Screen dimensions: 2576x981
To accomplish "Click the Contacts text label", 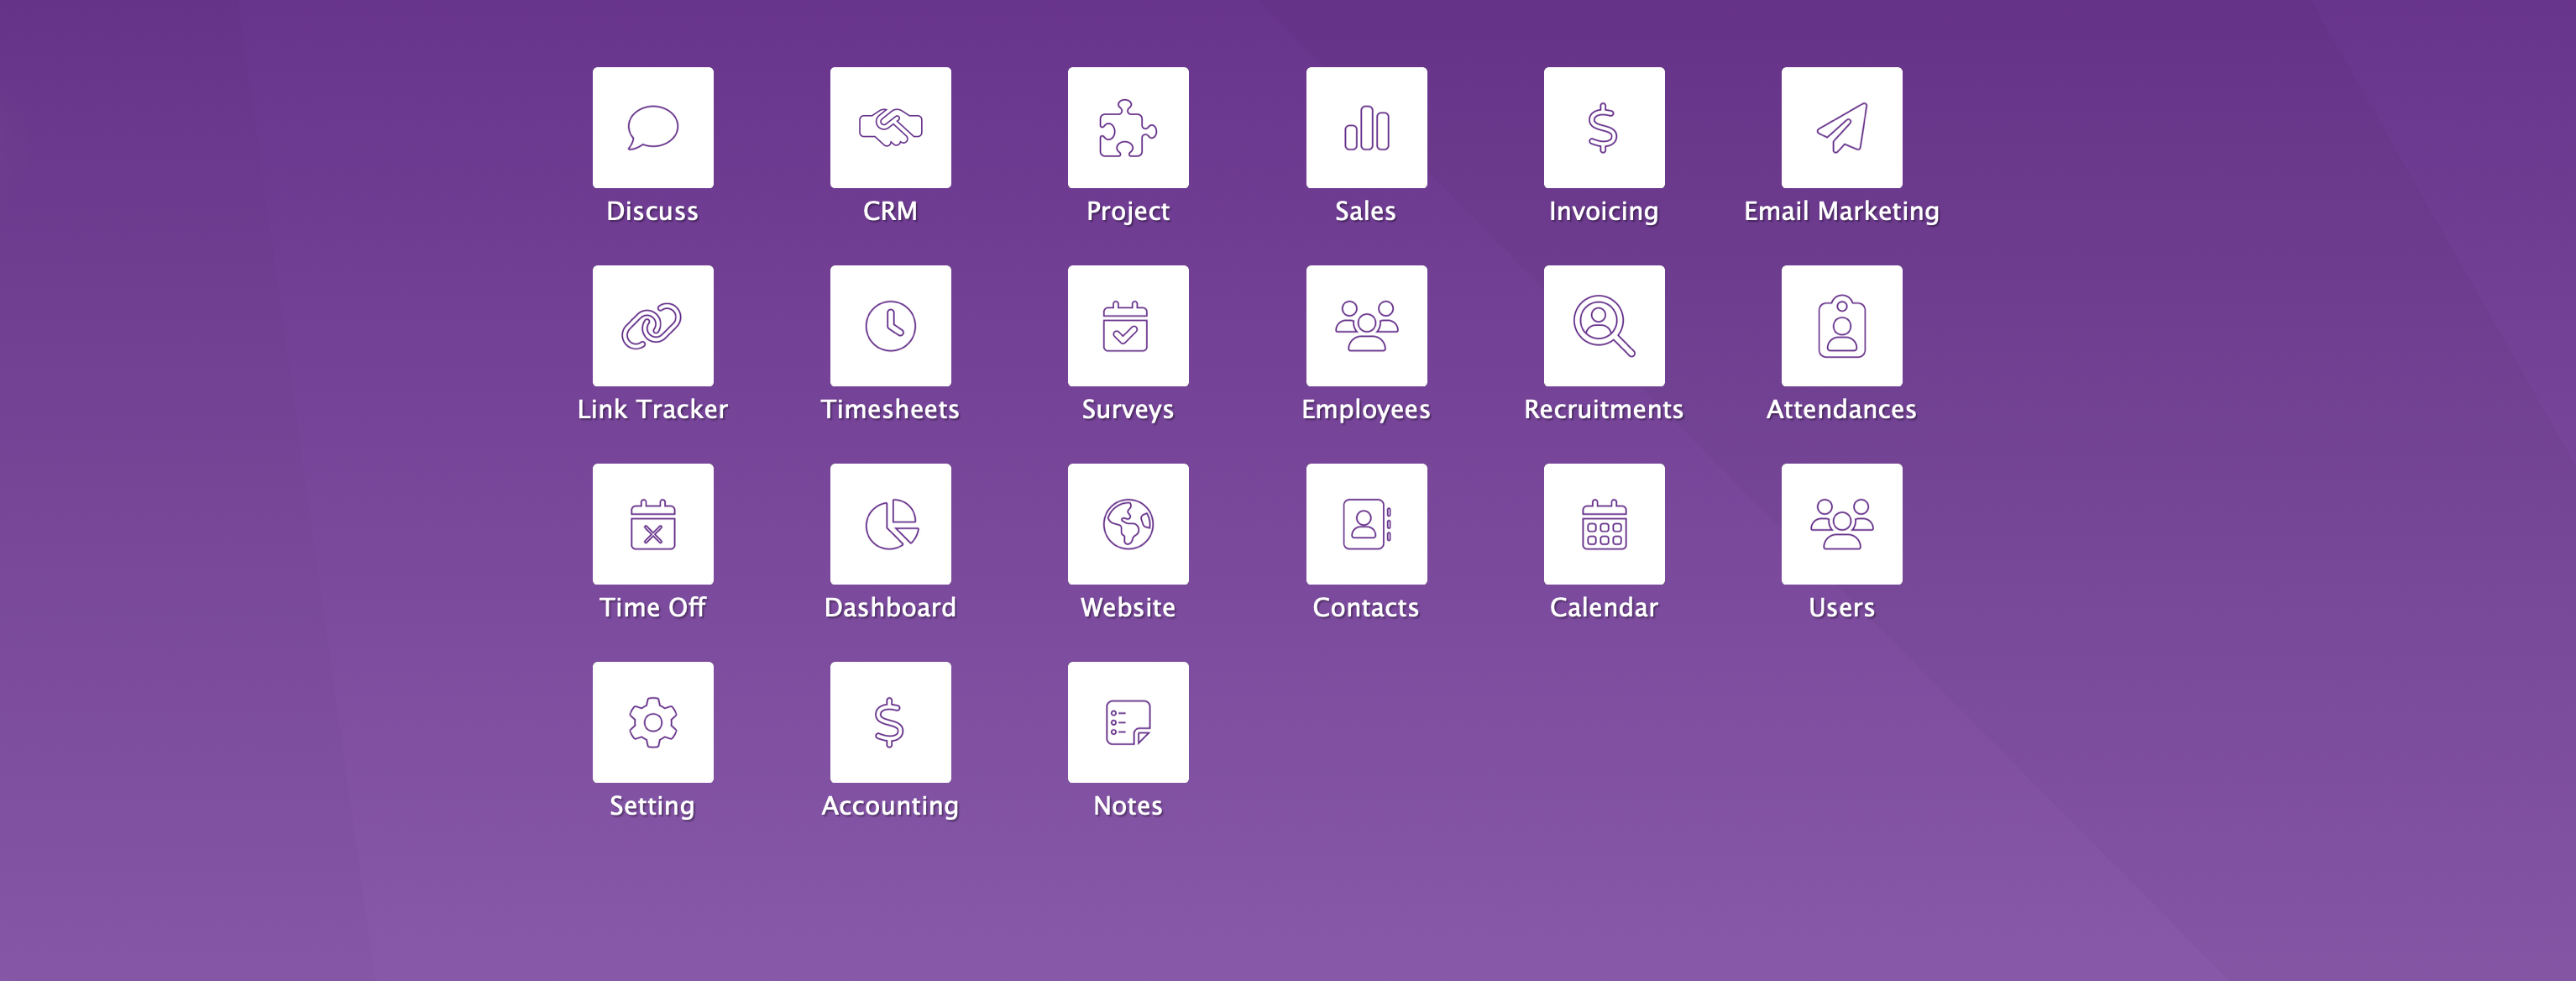I will click(x=1366, y=607).
